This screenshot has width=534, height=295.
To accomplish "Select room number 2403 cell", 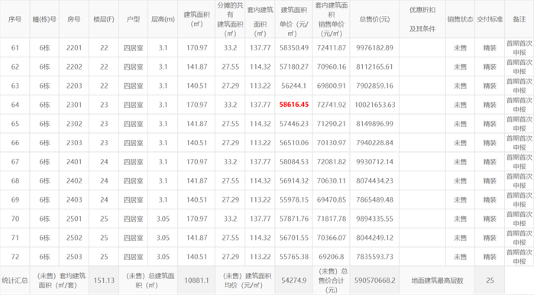I will 74,200.
